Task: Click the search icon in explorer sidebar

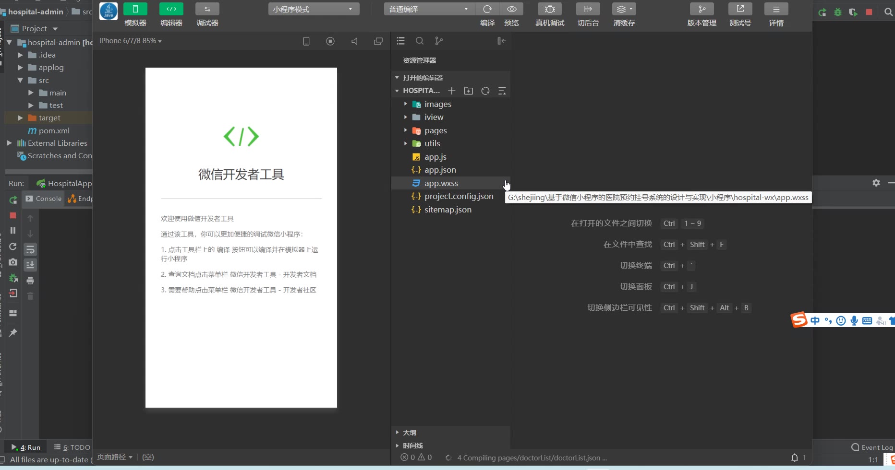Action: (420, 41)
